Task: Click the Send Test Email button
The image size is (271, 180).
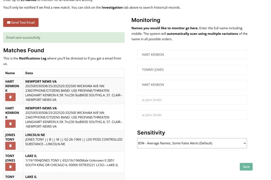Action: [x=21, y=23]
